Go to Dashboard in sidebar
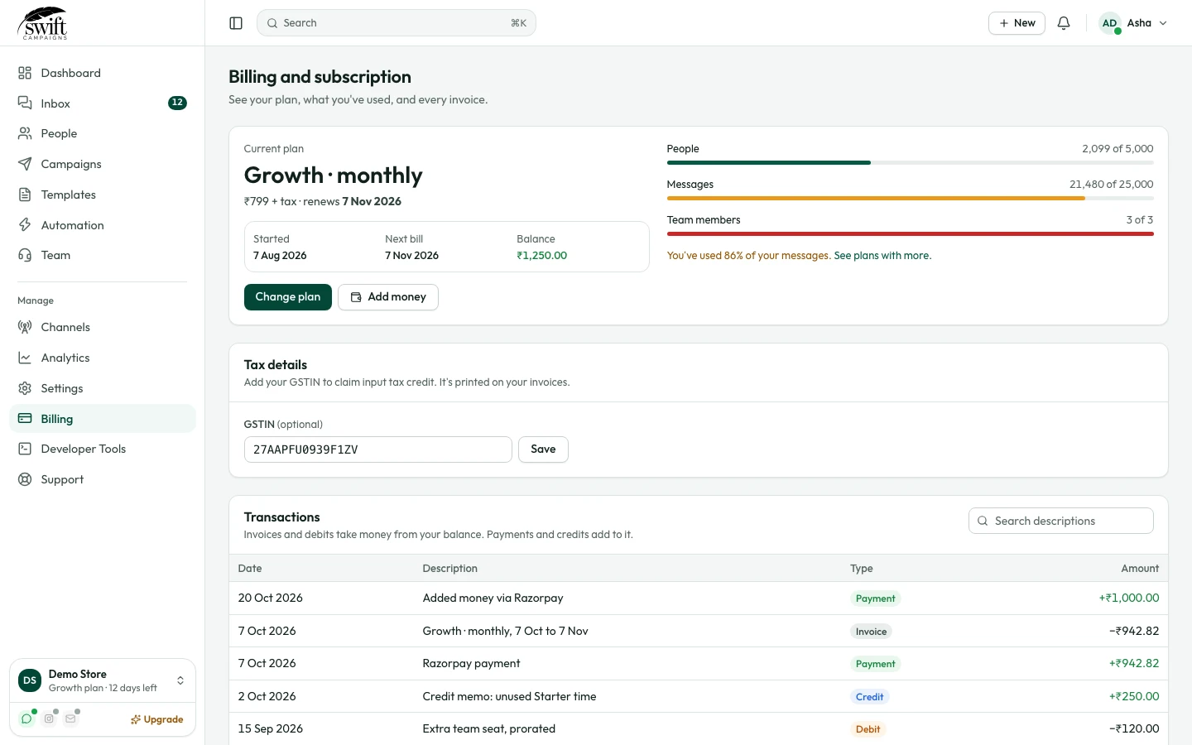The image size is (1192, 745). (x=103, y=73)
